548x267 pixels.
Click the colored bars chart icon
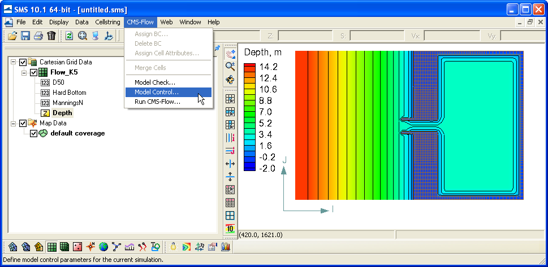click(226, 247)
